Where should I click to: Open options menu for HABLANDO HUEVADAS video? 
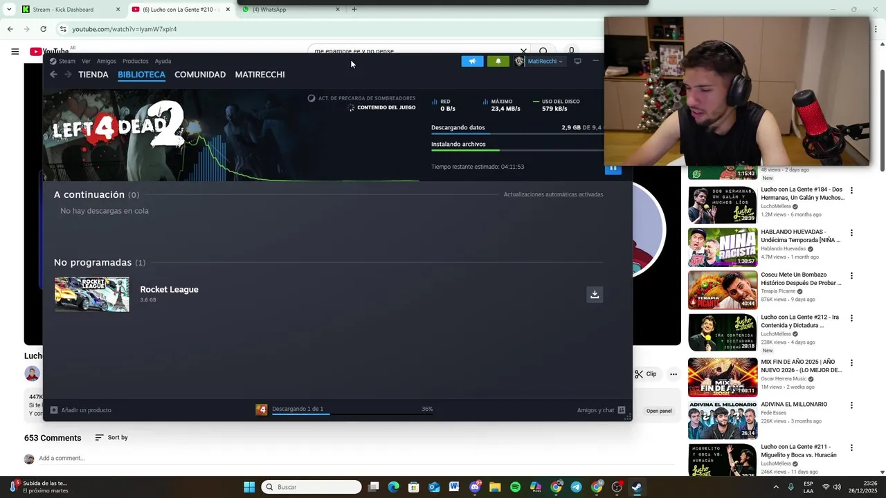pos(851,233)
